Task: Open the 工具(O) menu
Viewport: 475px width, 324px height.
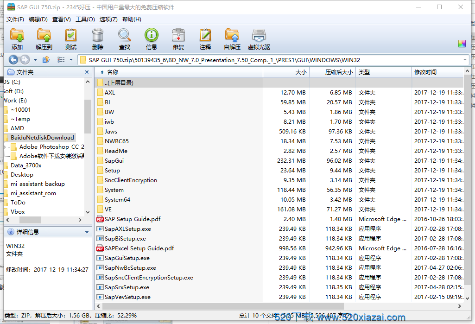Action: tap(85, 19)
